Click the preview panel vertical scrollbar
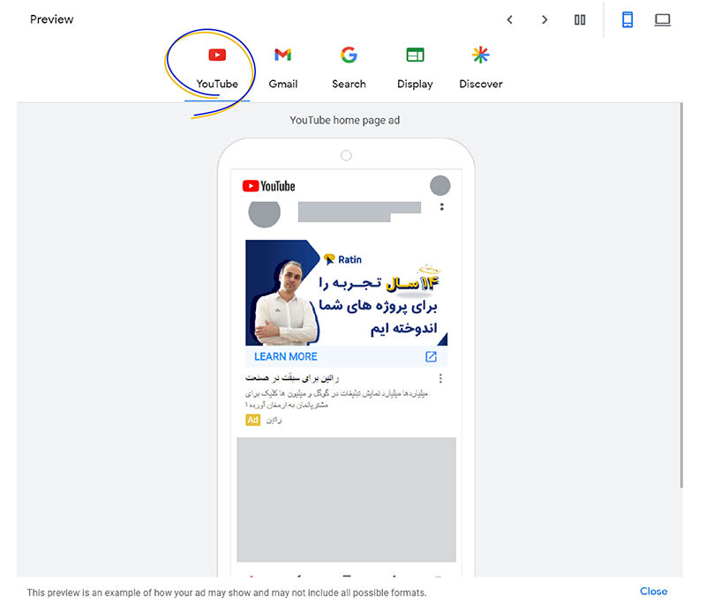Image resolution: width=706 pixels, height=603 pixels. [x=681, y=294]
